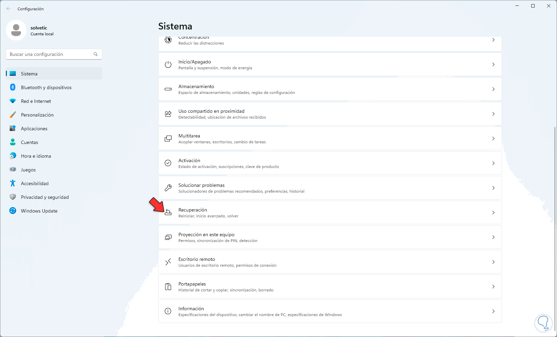557x337 pixels.
Task: Click the Buscar una configuración search field
Action: coord(50,54)
